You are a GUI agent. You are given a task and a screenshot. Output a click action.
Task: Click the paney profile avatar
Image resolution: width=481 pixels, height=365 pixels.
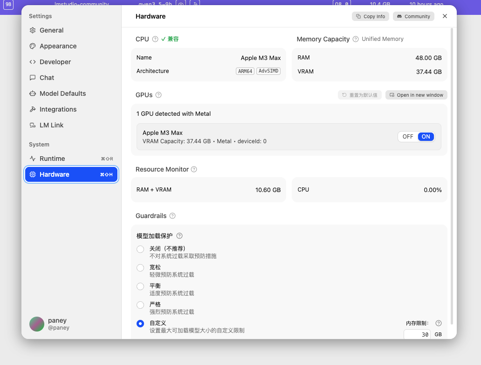(37, 324)
